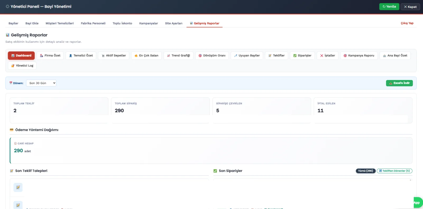This screenshot has width=423, height=209.
Task: Close the panel with Kapat
Action: point(410,7)
